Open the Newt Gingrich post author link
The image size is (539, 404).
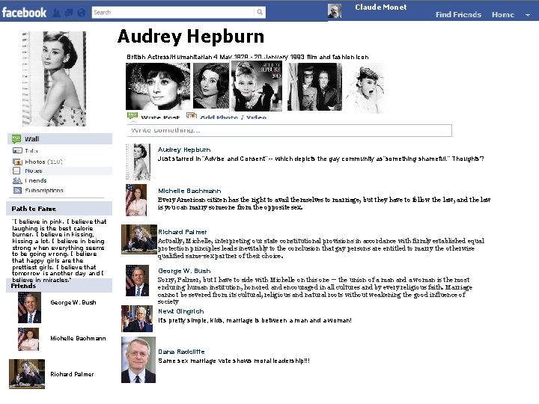tap(181, 311)
